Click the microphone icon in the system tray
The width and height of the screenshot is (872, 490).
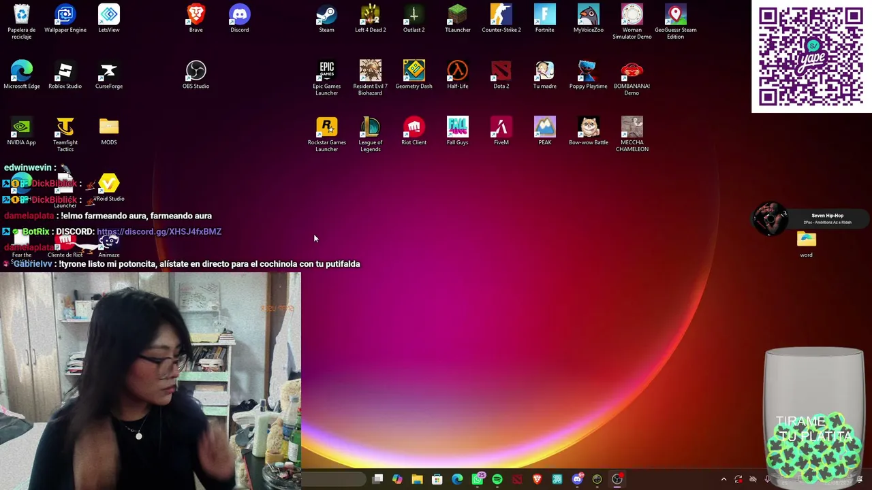[x=768, y=479]
